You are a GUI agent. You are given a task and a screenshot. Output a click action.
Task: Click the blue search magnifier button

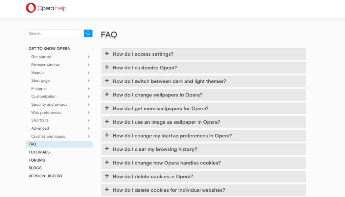pyautogui.click(x=88, y=33)
